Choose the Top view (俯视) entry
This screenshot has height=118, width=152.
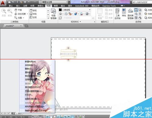tap(33, 10)
